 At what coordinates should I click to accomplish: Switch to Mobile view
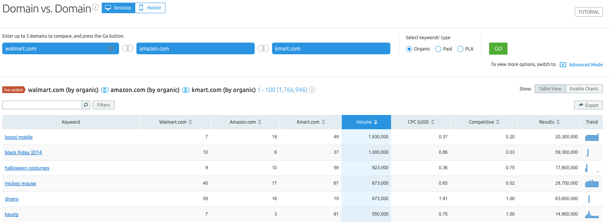[x=150, y=8]
